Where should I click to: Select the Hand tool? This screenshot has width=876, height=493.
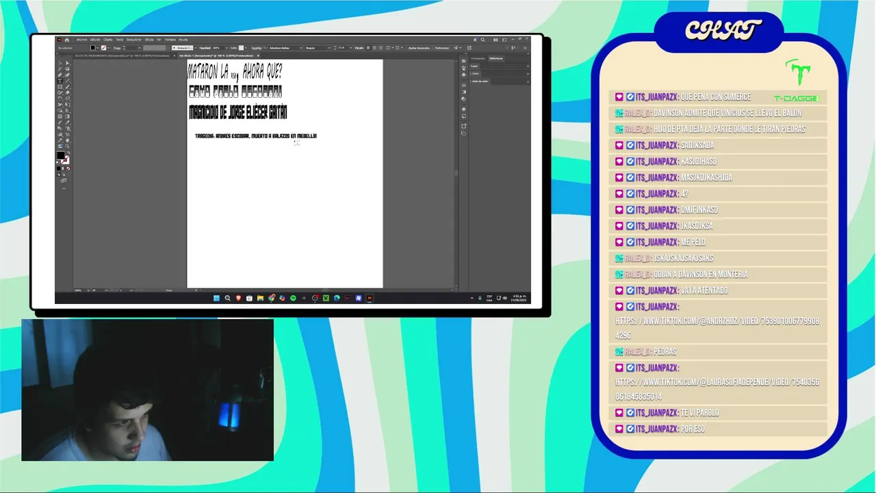pos(67,140)
